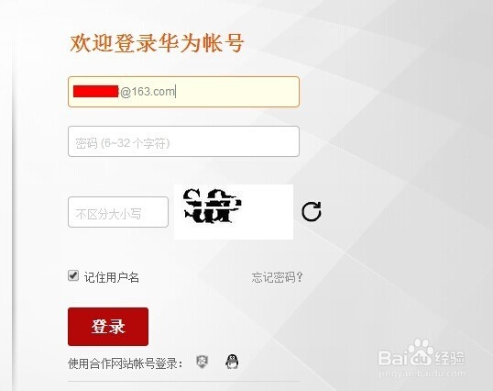Focus the 密码 (6~32 个字符) password field
The height and width of the screenshot is (391, 493).
183,141
